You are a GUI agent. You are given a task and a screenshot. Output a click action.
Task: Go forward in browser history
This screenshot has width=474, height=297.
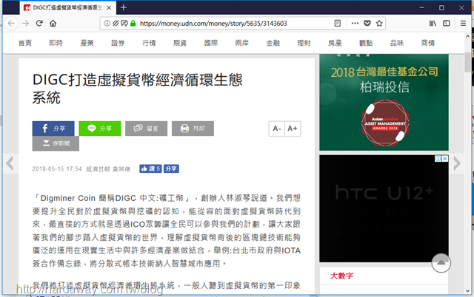(25, 23)
